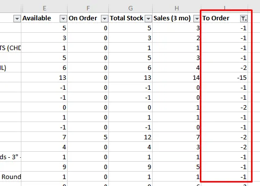
Task: Select Total Stock cell showing 12
Action: [131, 137]
